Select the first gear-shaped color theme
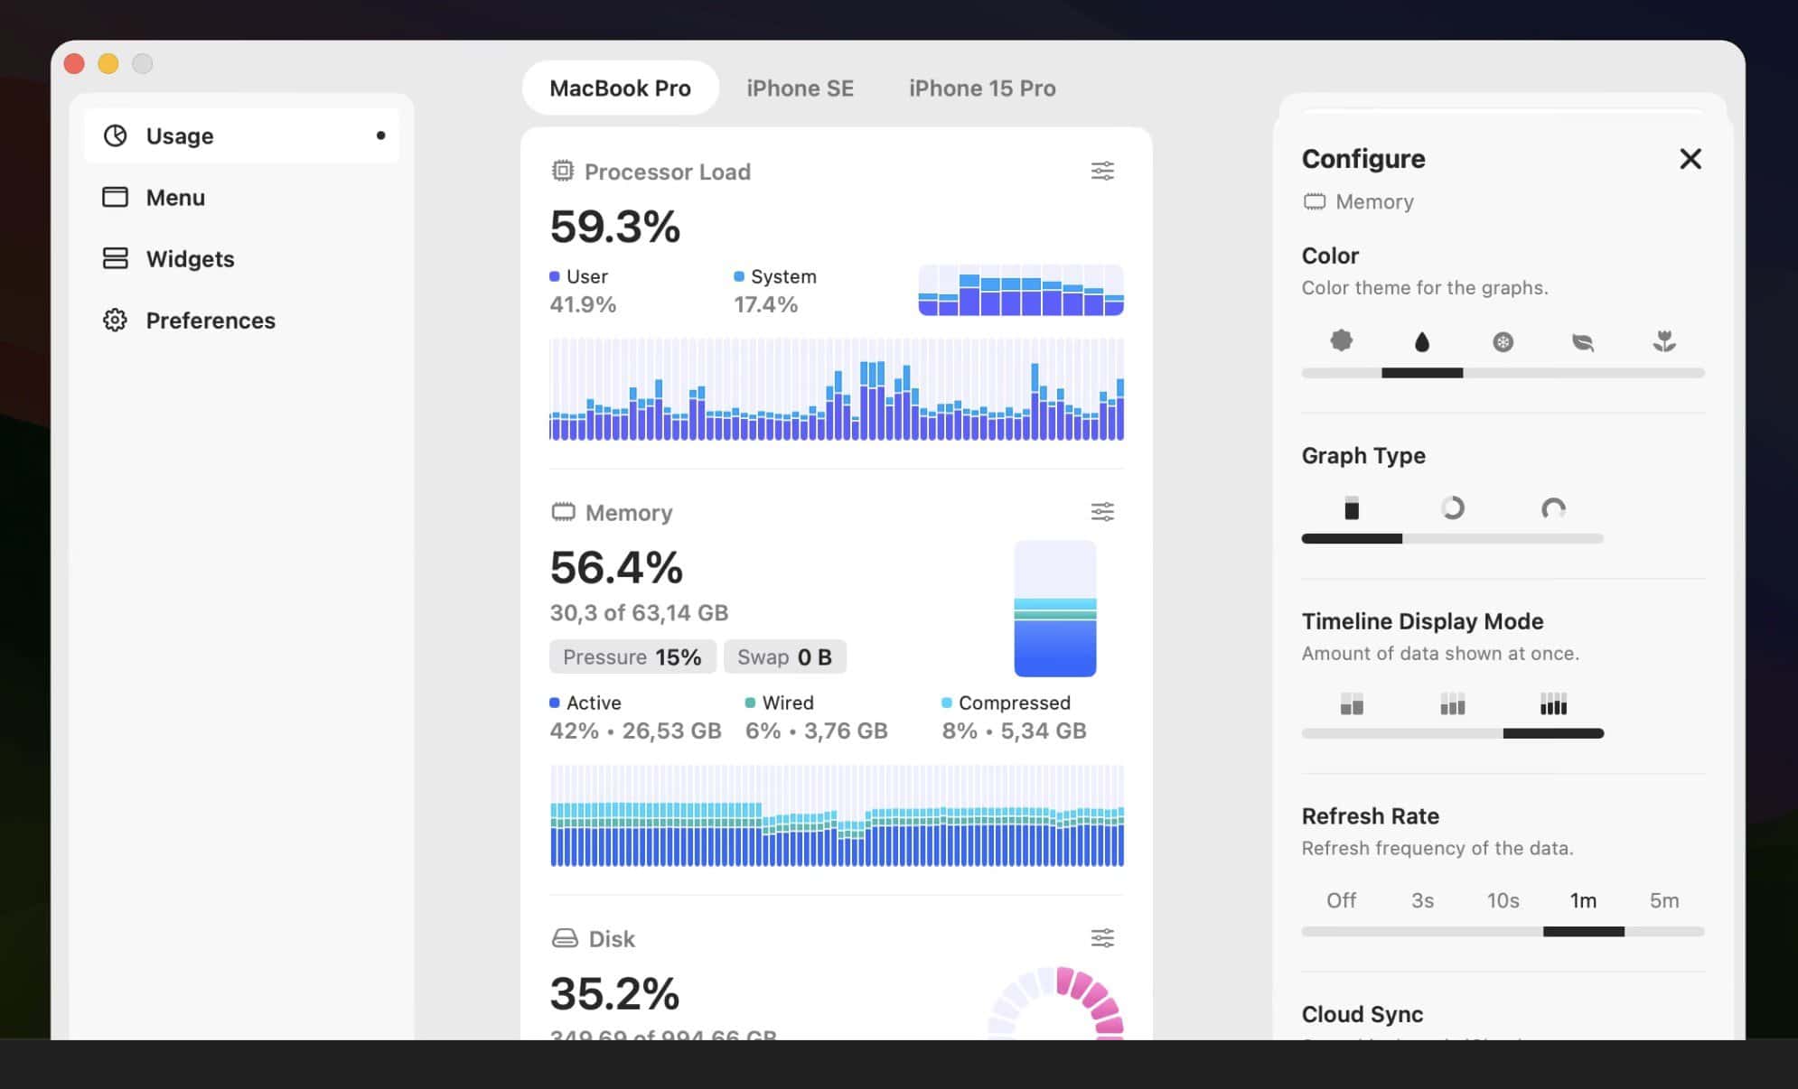The width and height of the screenshot is (1798, 1089). 1341,340
